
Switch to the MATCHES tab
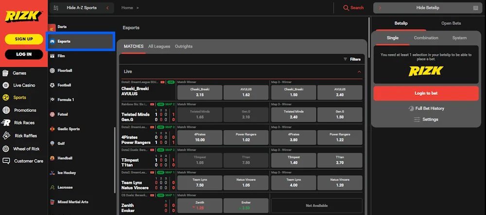click(x=134, y=47)
